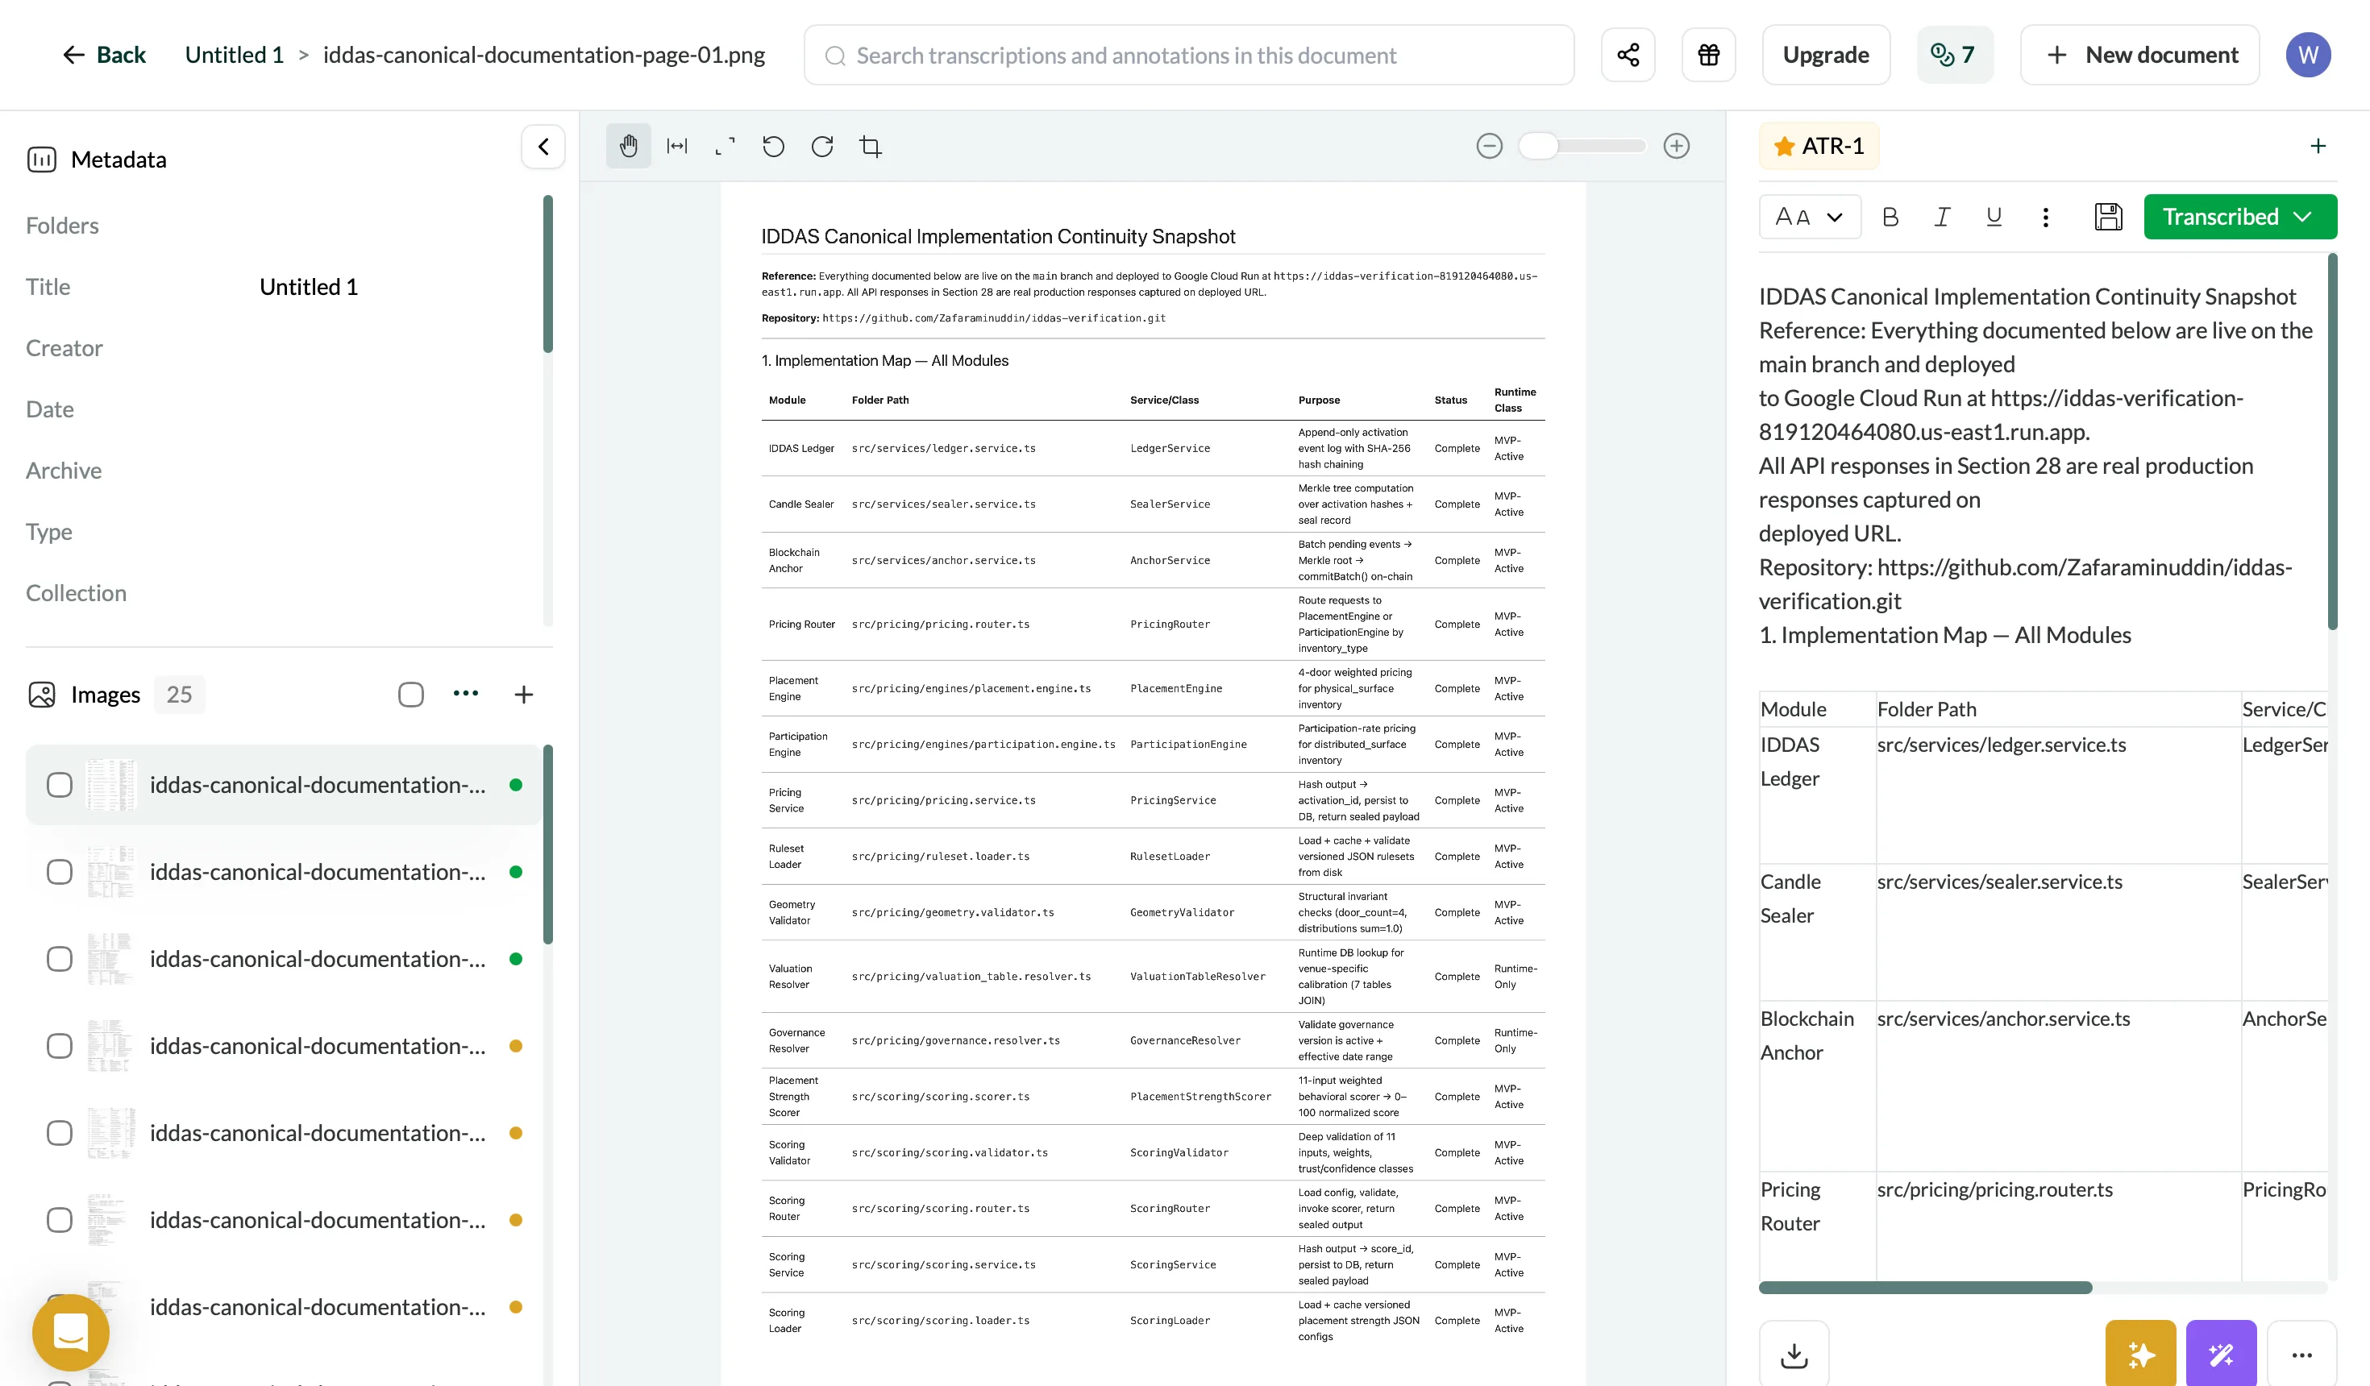Screen dimensions: 2370x1386
Task: Click the metadata panel scrollbar
Action: point(548,275)
